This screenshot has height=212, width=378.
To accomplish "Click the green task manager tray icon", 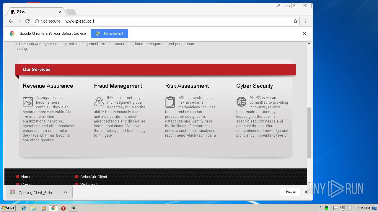I will click(327, 208).
